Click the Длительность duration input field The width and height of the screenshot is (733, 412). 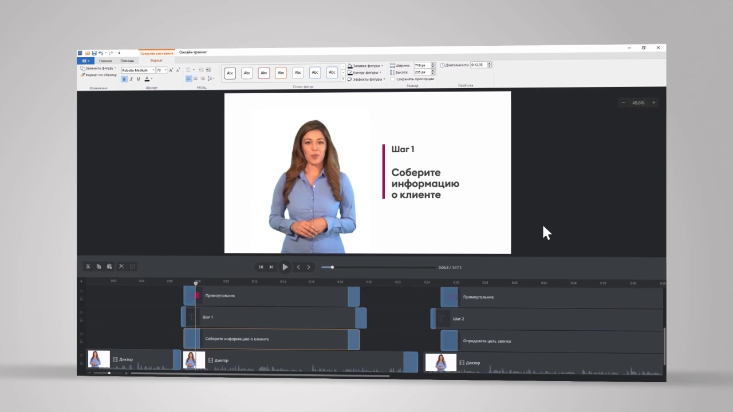pyautogui.click(x=478, y=65)
